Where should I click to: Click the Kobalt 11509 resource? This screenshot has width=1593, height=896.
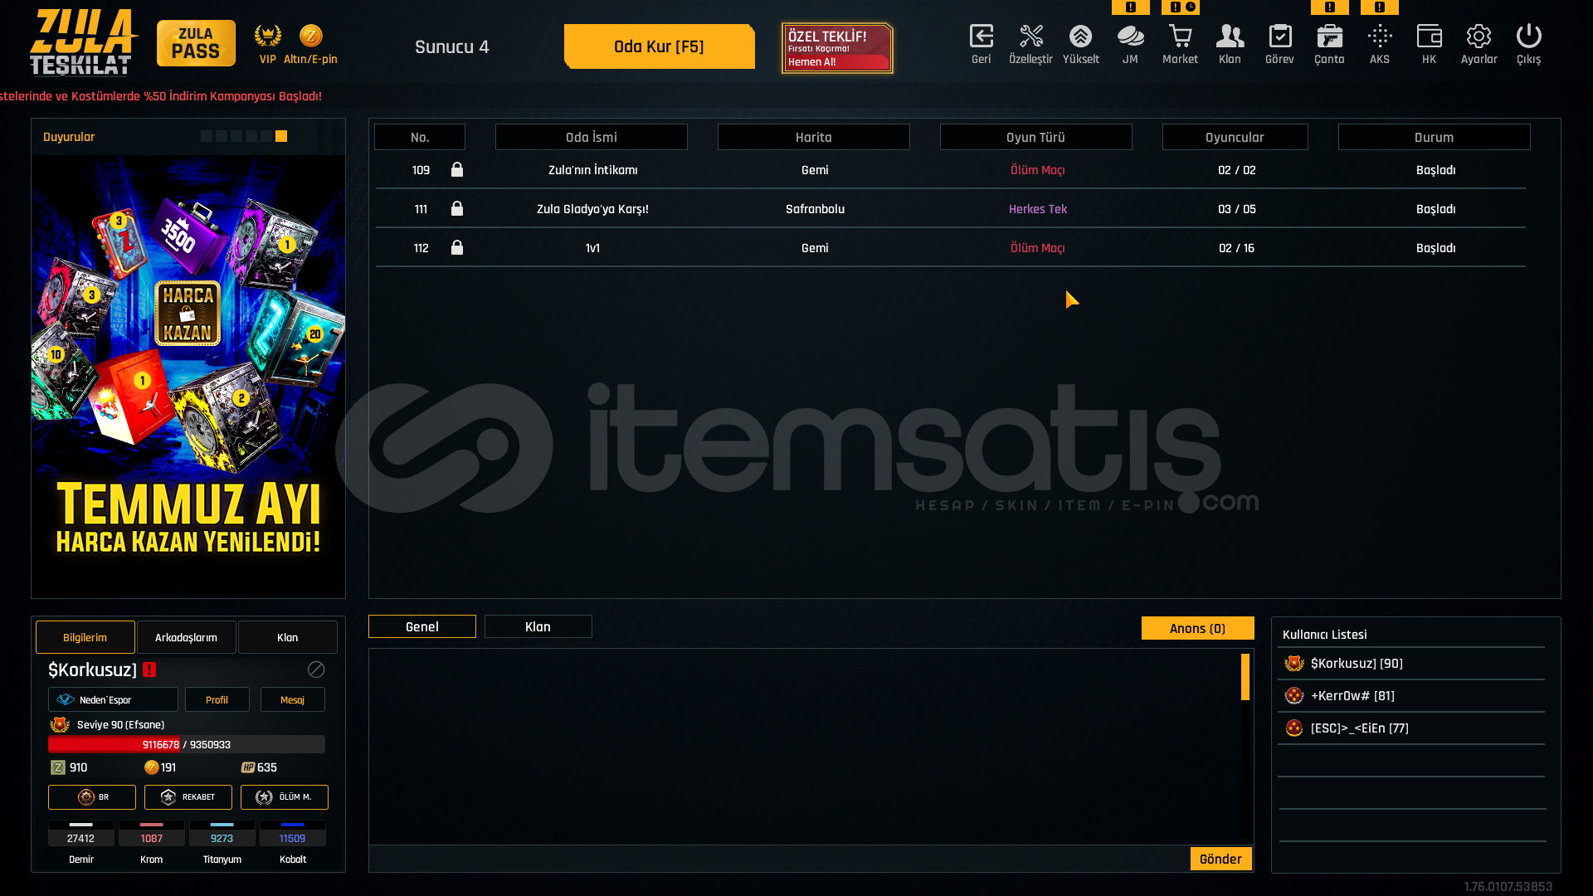pos(293,843)
